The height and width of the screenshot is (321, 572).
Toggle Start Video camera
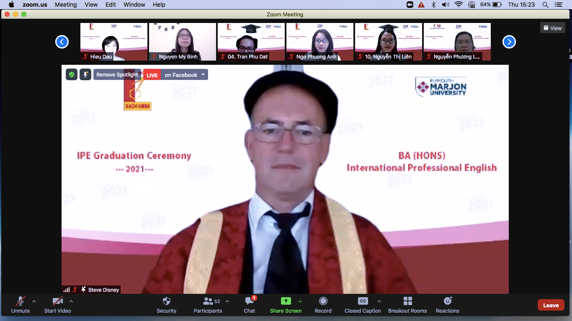coord(57,301)
